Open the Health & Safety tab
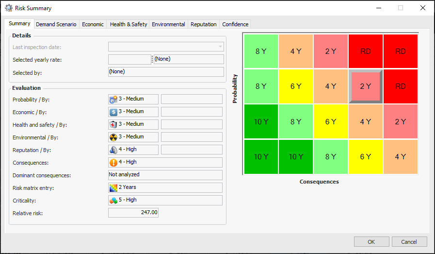 129,24
